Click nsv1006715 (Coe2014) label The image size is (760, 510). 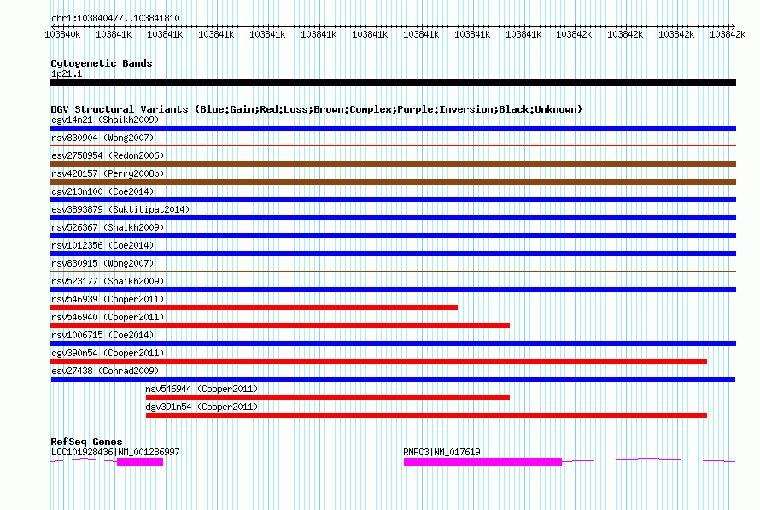tap(102, 335)
